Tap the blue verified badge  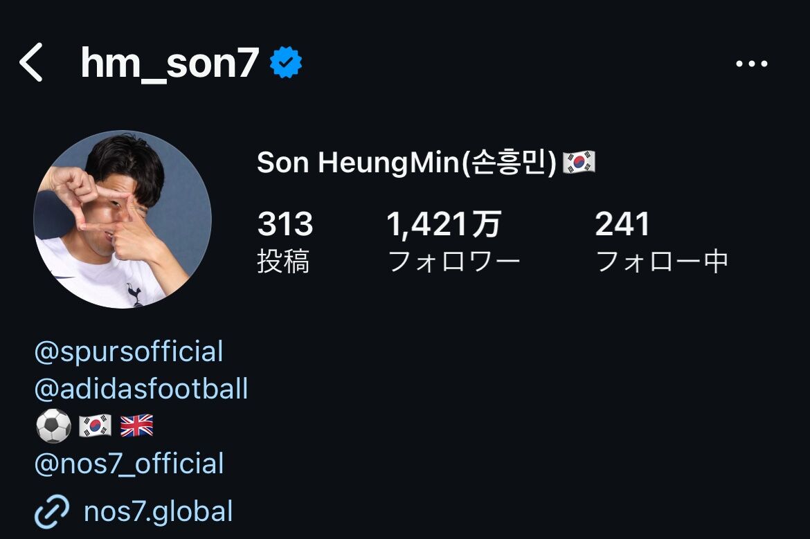[x=286, y=63]
